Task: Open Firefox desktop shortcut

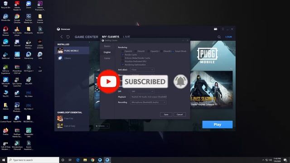Action: (5, 132)
